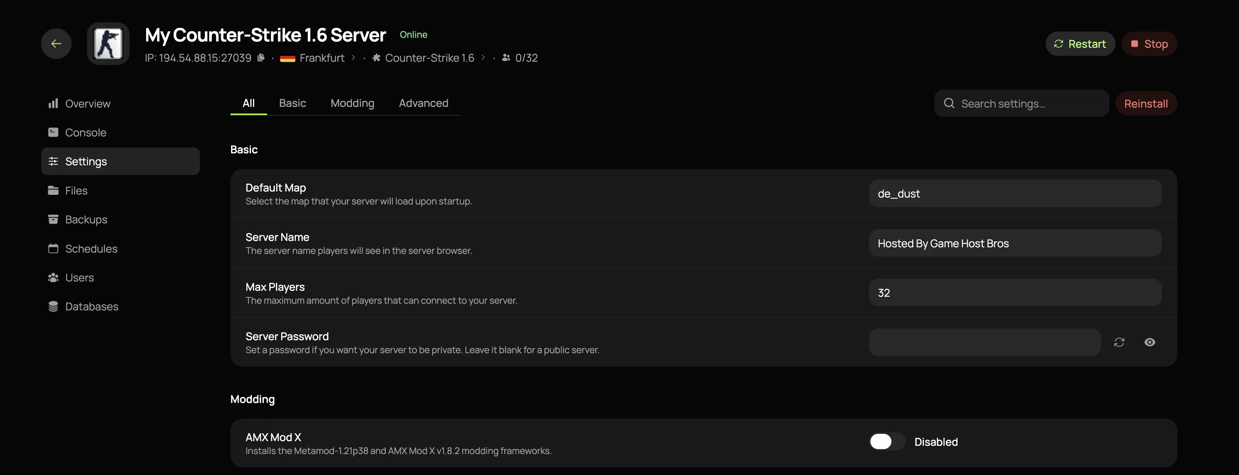Viewport: 1239px width, 475px height.
Task: Click the Disabled label next to AMX toggle
Action: click(x=936, y=442)
